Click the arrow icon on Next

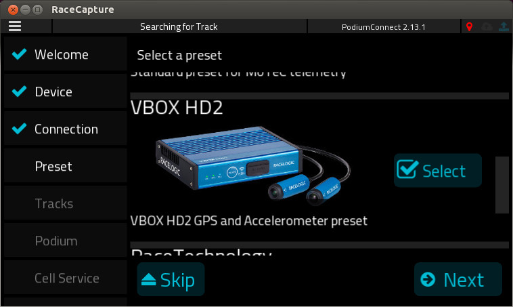tap(428, 279)
